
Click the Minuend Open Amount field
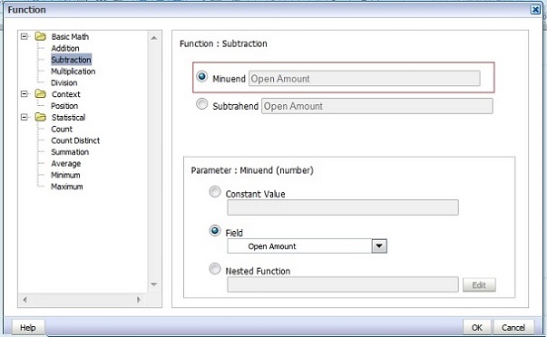[364, 79]
